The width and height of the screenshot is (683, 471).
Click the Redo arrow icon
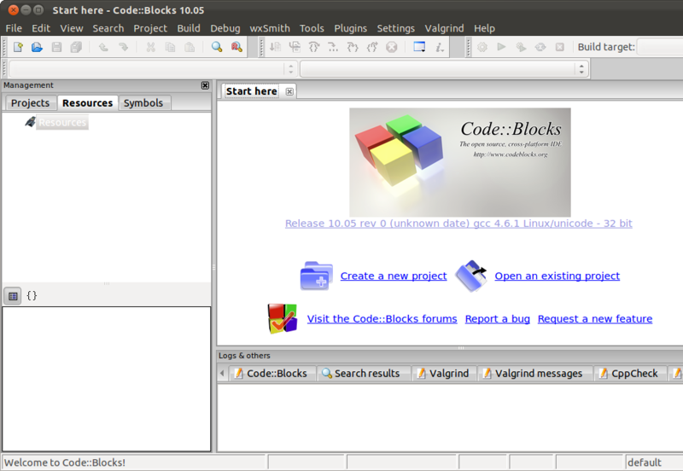click(123, 47)
